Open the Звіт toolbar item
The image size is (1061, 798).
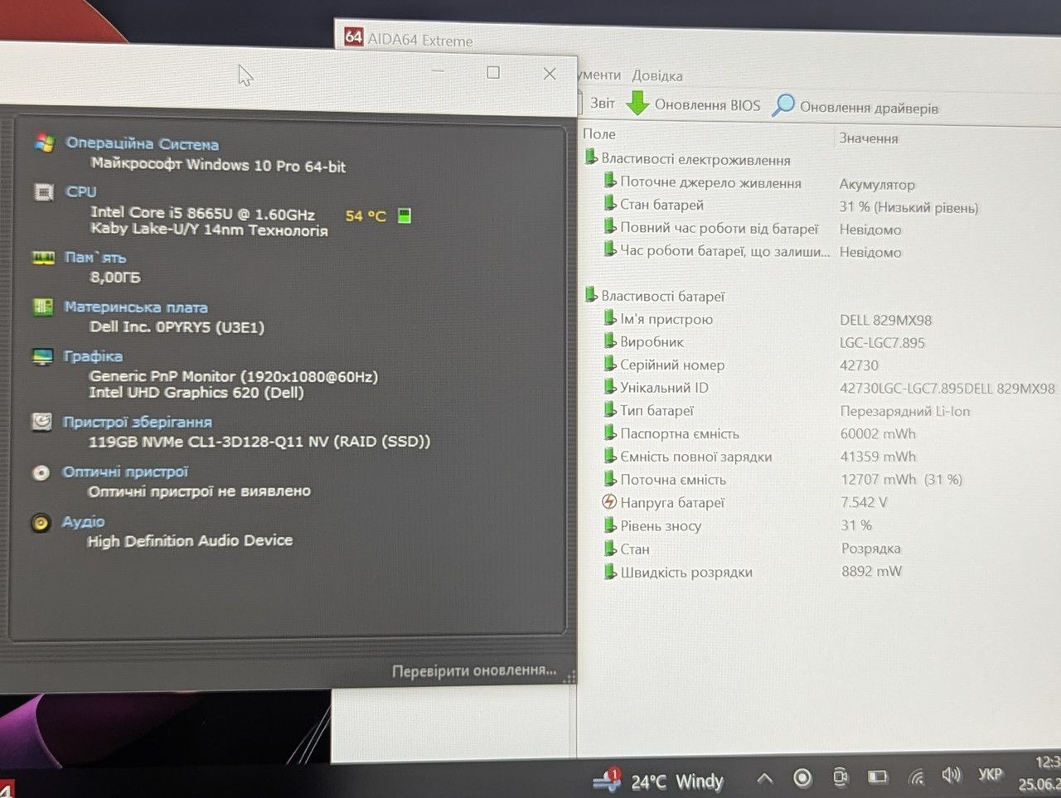pos(602,103)
